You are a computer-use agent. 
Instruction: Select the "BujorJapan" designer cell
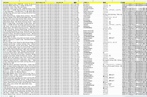pos(93,20)
